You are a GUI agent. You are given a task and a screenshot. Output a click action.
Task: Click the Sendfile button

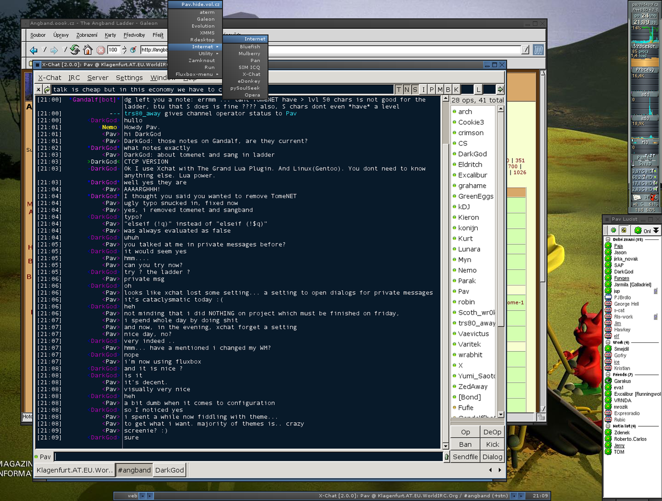coord(465,456)
